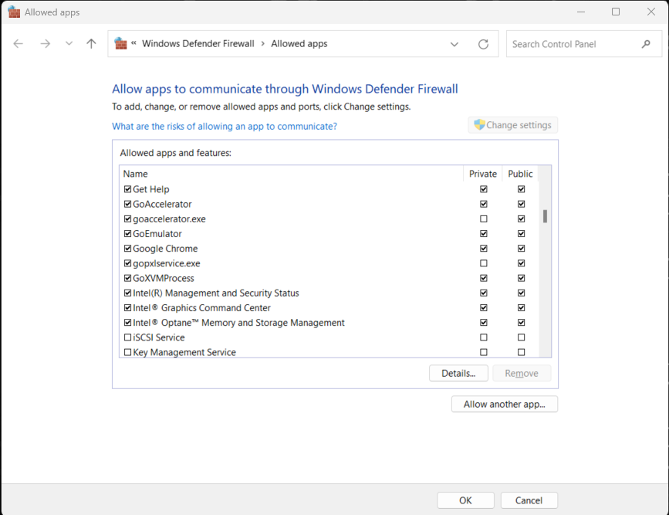Refresh the Allowed apps page
Image resolution: width=669 pixels, height=515 pixels.
[x=483, y=44]
